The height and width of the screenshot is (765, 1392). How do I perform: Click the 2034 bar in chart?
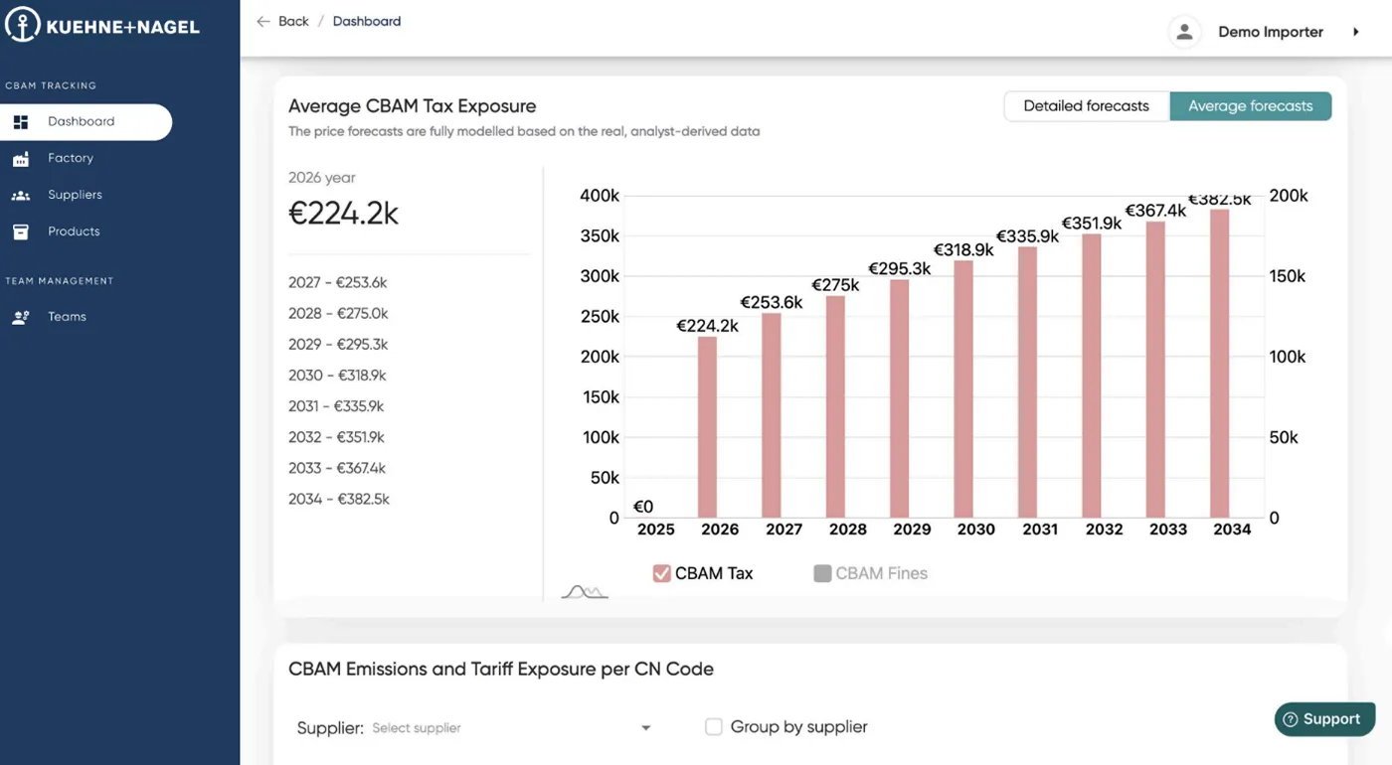[x=1220, y=364]
